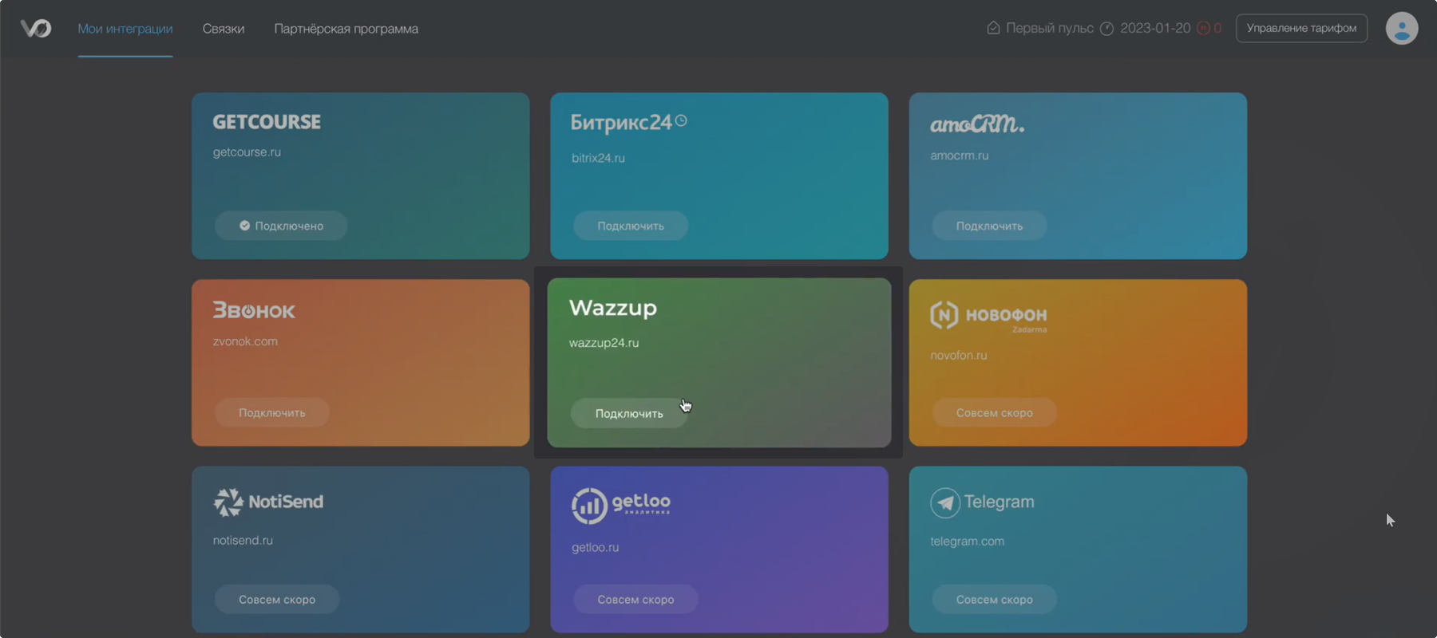Click the Битрикс24 logo
Image resolution: width=1437 pixels, height=638 pixels.
pos(628,122)
